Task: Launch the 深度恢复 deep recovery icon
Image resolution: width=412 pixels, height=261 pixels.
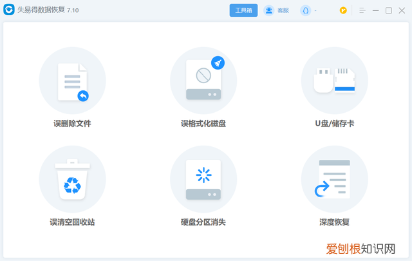Action: click(x=335, y=179)
